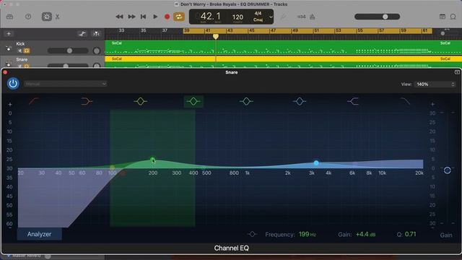Mute the Kick track
462x260 pixels.
(x=20, y=51)
